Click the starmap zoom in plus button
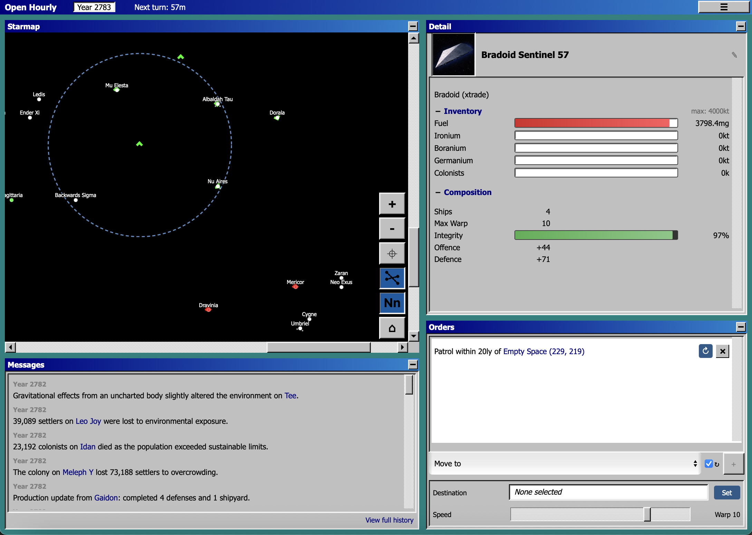Image resolution: width=752 pixels, height=535 pixels. tap(392, 204)
